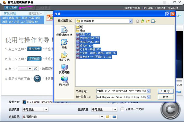This screenshot has height=122, width=184.
Task: Select the 特效 folder
Action: 80,31
